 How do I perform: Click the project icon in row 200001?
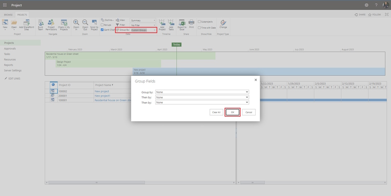(x=53, y=96)
